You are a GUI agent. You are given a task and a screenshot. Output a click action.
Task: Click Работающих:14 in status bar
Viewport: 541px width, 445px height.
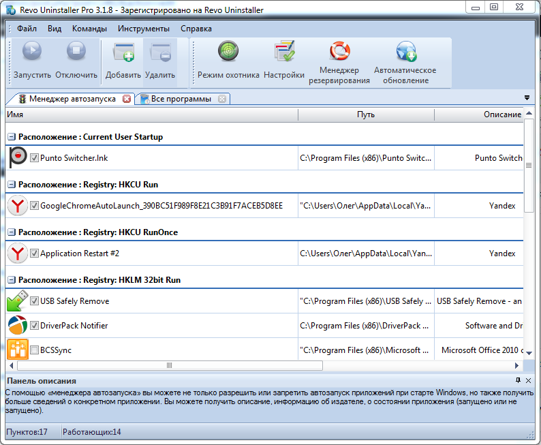92,432
